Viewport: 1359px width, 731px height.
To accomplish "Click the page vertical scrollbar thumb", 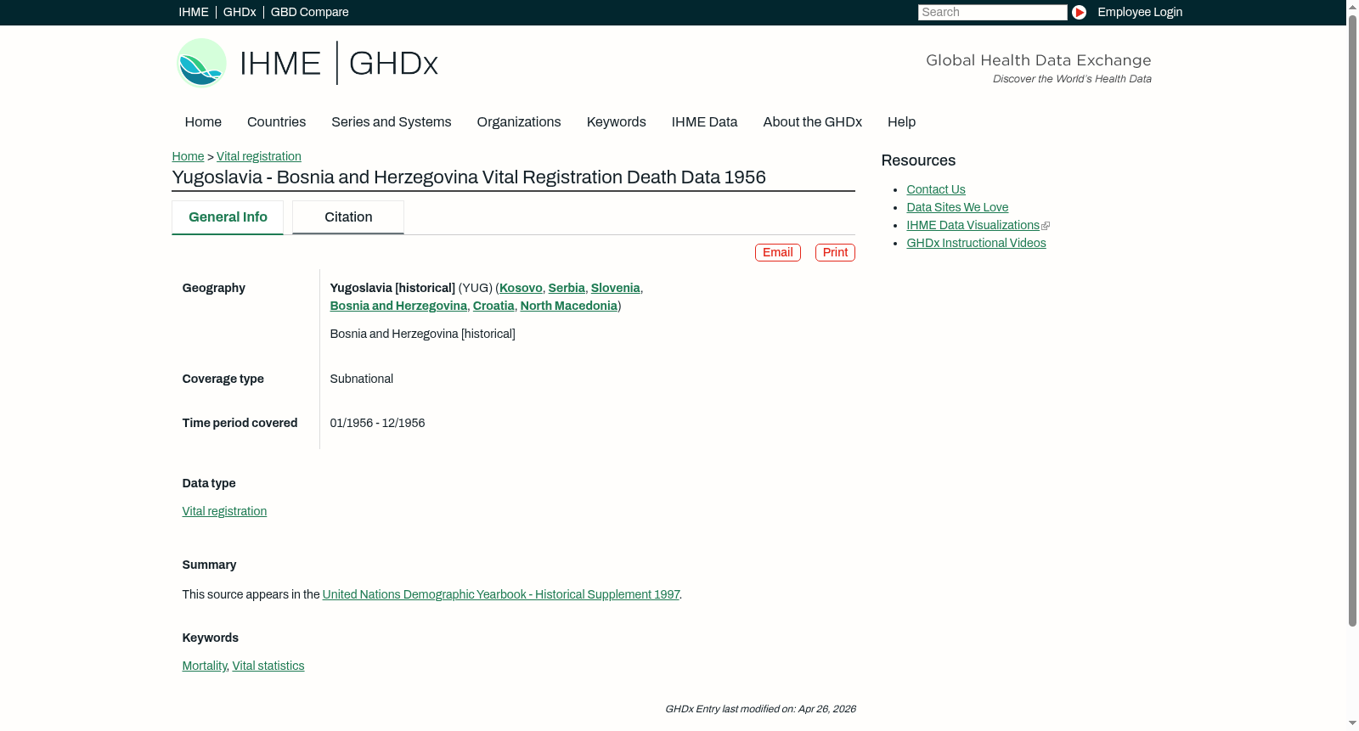I will (1352, 321).
